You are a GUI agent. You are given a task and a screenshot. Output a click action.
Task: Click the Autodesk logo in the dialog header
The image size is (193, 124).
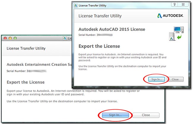(170, 16)
